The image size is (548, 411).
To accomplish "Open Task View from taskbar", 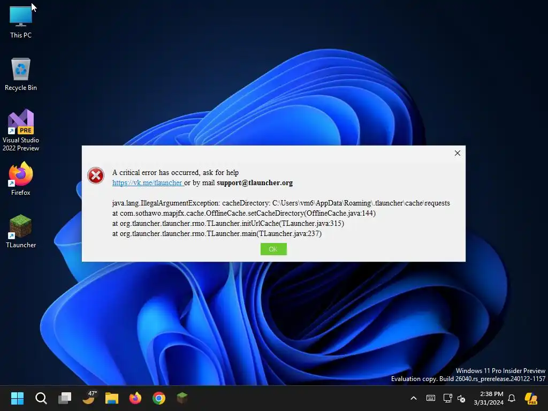I will [x=65, y=398].
